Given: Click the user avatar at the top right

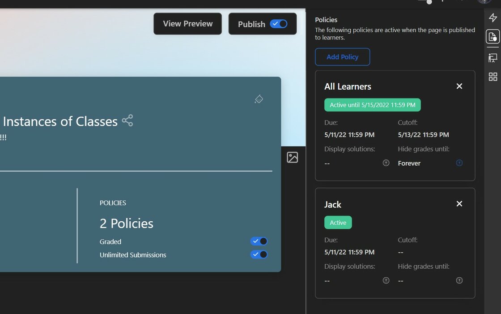Looking at the screenshot, I should 484,1.
